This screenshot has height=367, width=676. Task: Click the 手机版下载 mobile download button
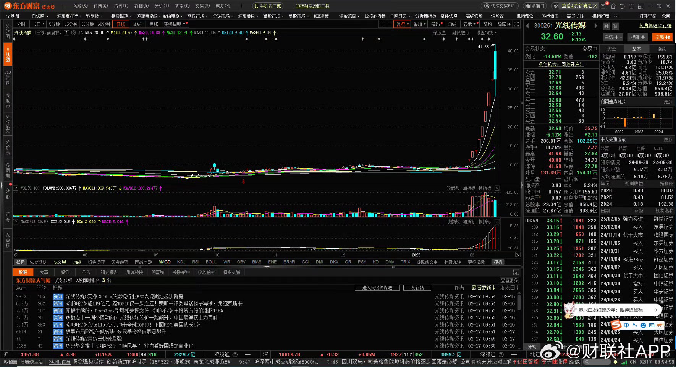point(268,6)
